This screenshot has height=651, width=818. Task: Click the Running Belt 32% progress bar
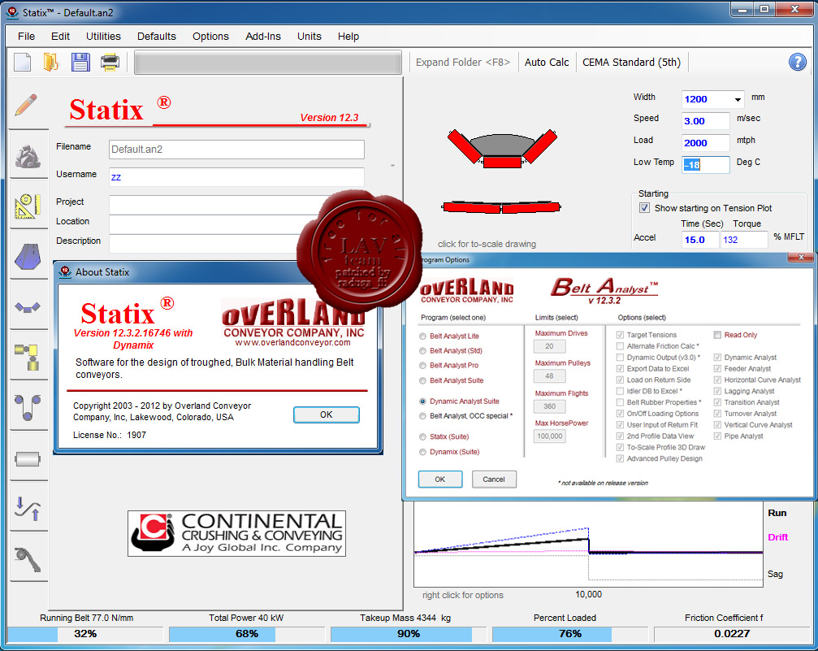[84, 634]
